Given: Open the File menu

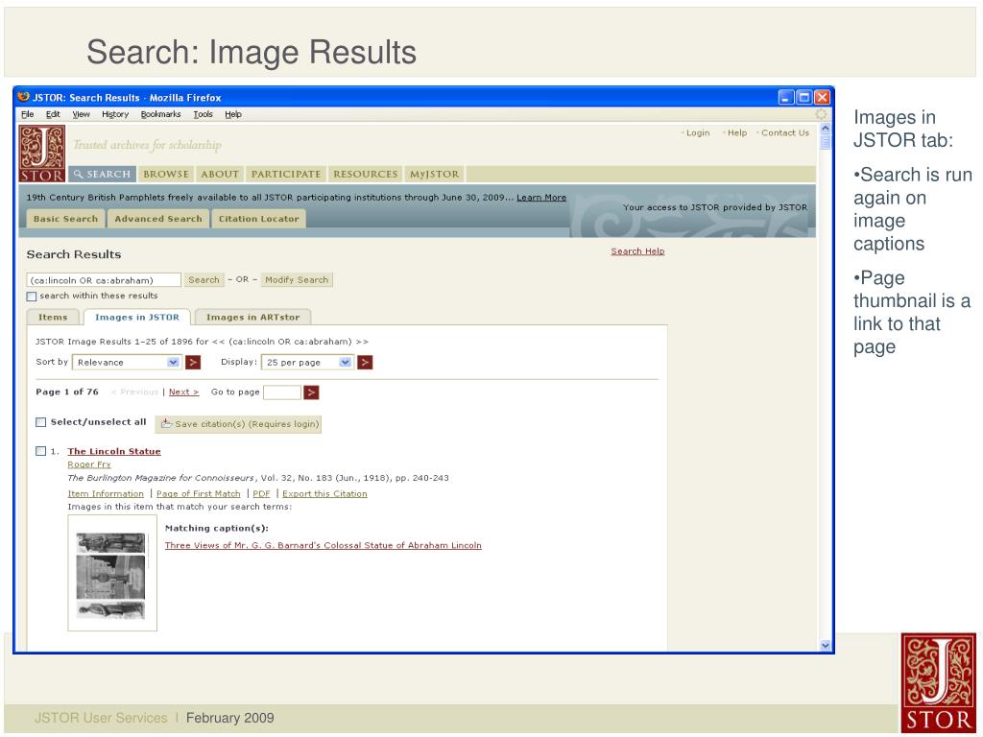Looking at the screenshot, I should [x=28, y=114].
